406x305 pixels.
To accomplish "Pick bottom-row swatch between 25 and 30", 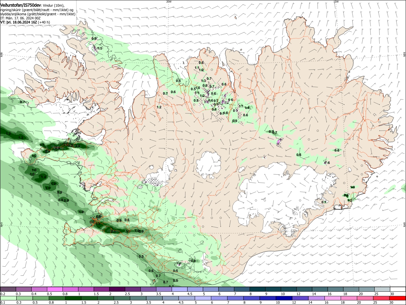I will click(x=382, y=298).
